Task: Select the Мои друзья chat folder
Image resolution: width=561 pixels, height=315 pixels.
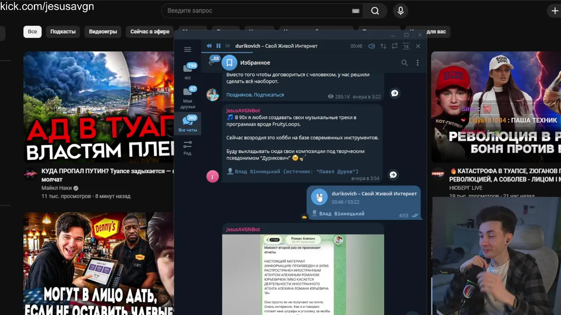Action: pyautogui.click(x=188, y=98)
